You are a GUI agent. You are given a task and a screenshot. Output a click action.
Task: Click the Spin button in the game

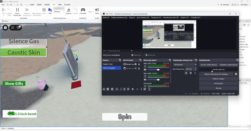125,117
